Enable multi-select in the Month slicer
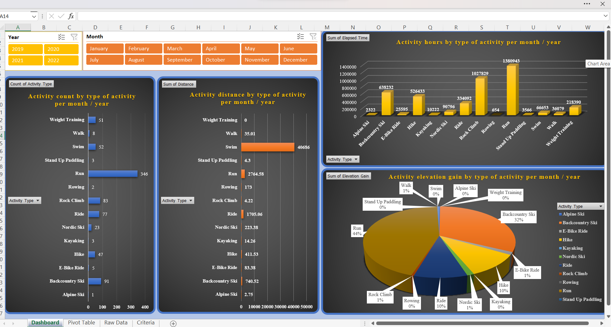This screenshot has height=327, width=611. (x=301, y=37)
